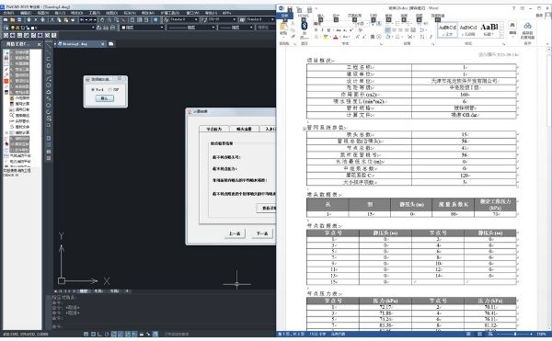Open the 绘图 menu in ZWCAD menu bar
This screenshot has width=552, height=341.
click(111, 13)
